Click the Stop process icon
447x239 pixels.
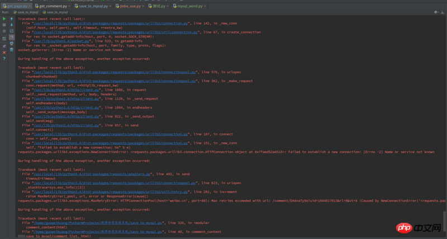tap(4, 25)
